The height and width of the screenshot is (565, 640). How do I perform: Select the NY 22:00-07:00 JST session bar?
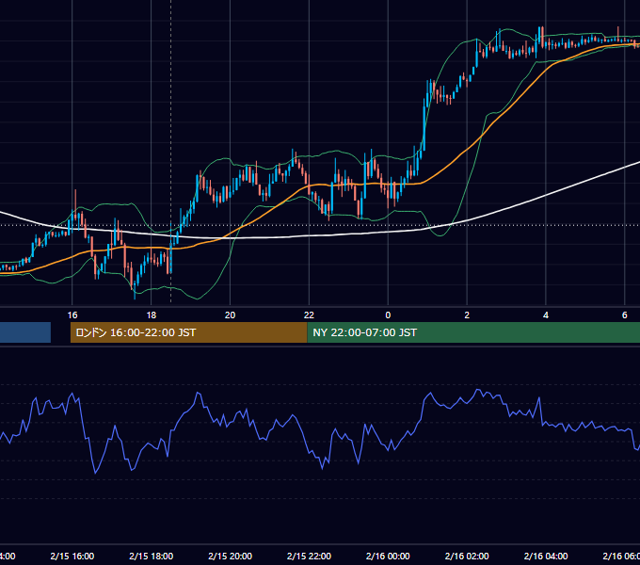473,332
